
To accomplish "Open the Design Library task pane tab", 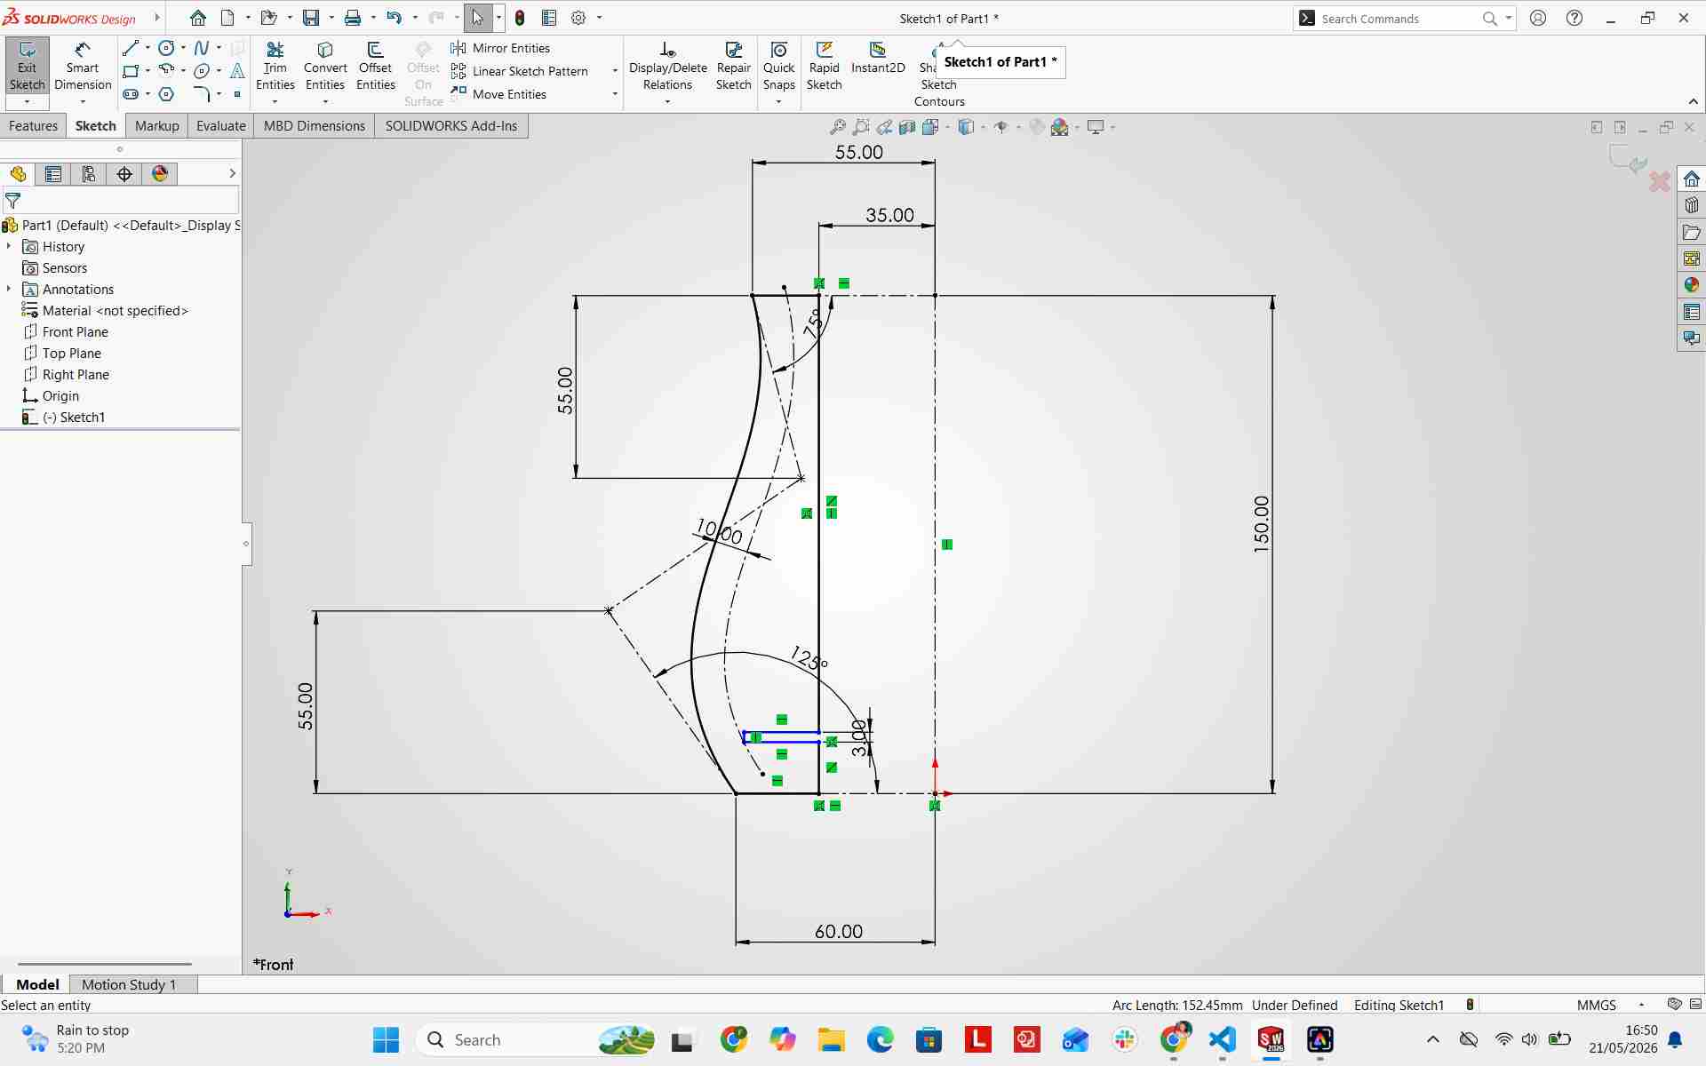I will click(1691, 205).
